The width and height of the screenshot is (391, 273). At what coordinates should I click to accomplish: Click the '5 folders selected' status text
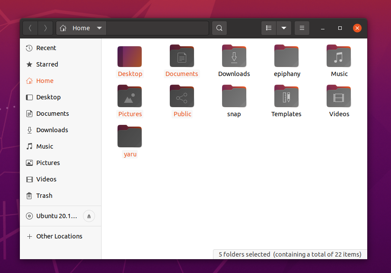point(245,254)
